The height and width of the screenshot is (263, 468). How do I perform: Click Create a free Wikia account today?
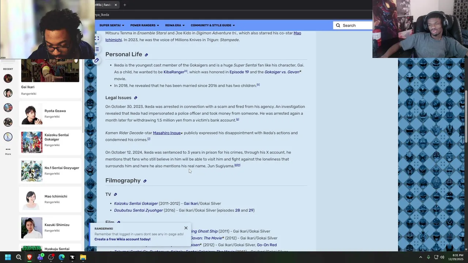pyautogui.click(x=122, y=239)
